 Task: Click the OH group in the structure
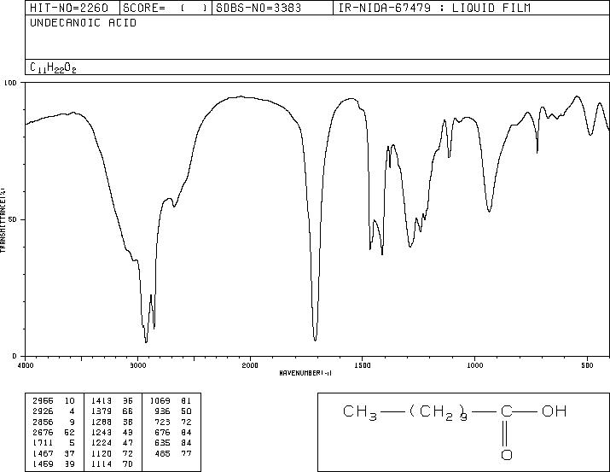pos(554,411)
